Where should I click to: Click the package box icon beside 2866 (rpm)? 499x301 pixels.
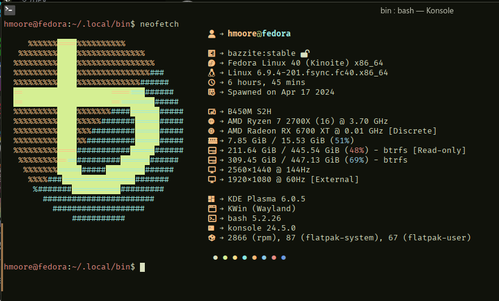212,238
